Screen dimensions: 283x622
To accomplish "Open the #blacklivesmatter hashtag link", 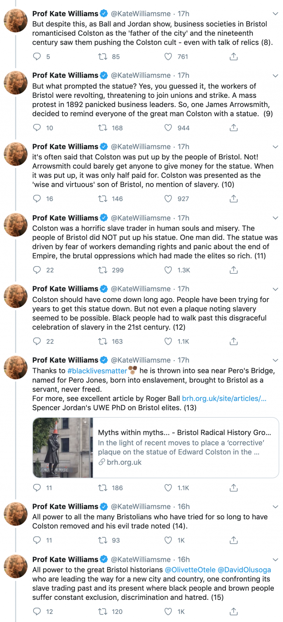I will coord(97,371).
